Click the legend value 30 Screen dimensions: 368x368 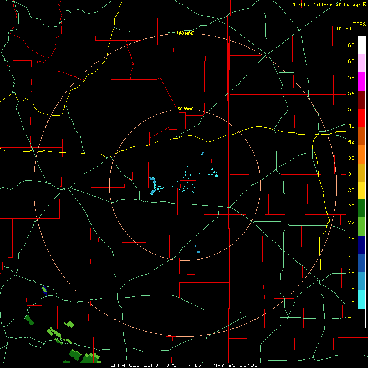tap(351, 190)
